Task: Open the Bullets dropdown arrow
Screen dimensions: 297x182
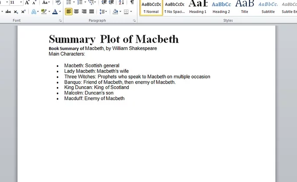Action: (74, 2)
